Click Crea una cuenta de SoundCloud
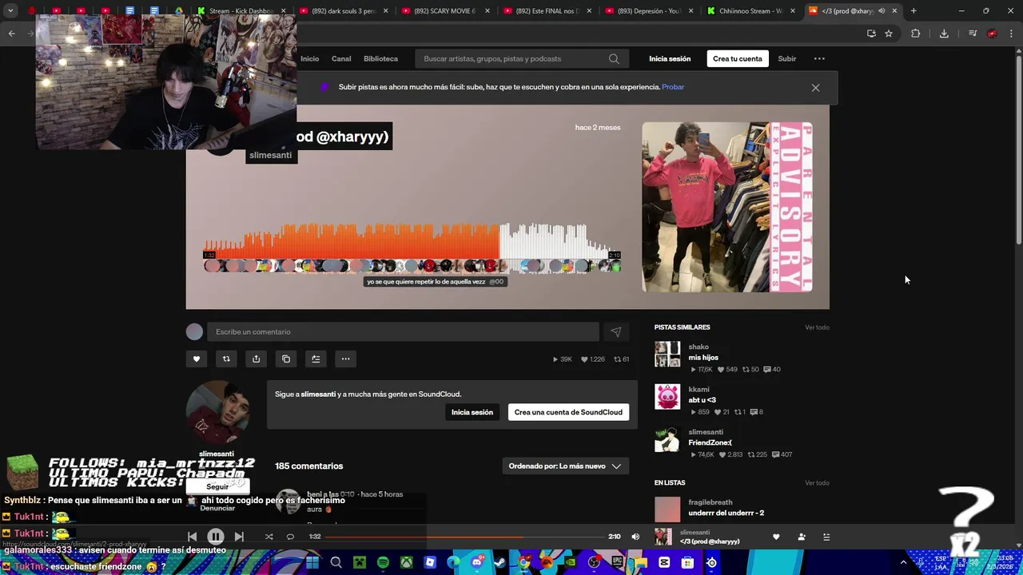Viewport: 1023px width, 575px height. pyautogui.click(x=568, y=412)
